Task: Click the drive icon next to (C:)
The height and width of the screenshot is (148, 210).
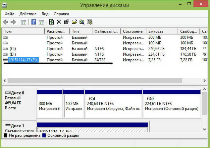Action: [x=5, y=49]
